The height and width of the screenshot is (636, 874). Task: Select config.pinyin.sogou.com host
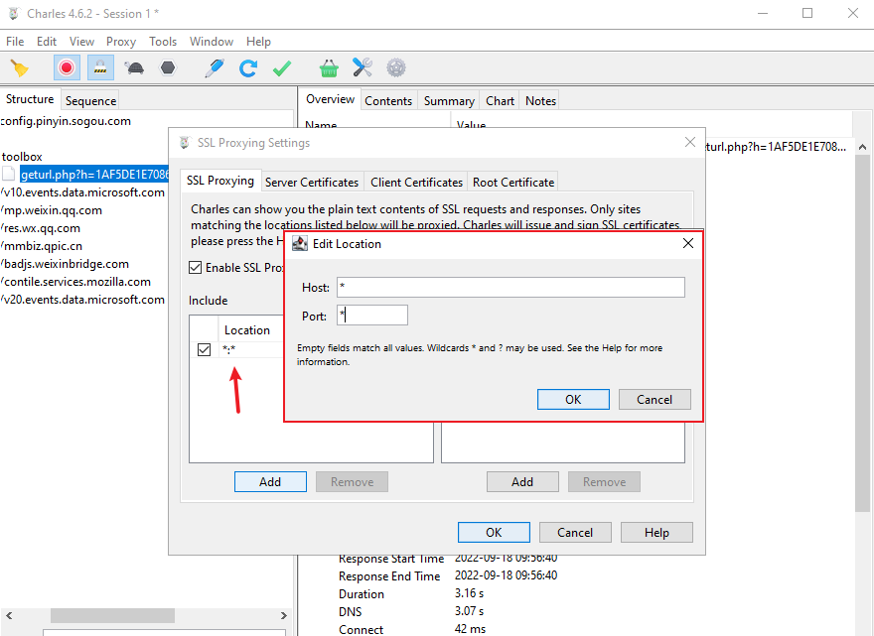(x=66, y=121)
